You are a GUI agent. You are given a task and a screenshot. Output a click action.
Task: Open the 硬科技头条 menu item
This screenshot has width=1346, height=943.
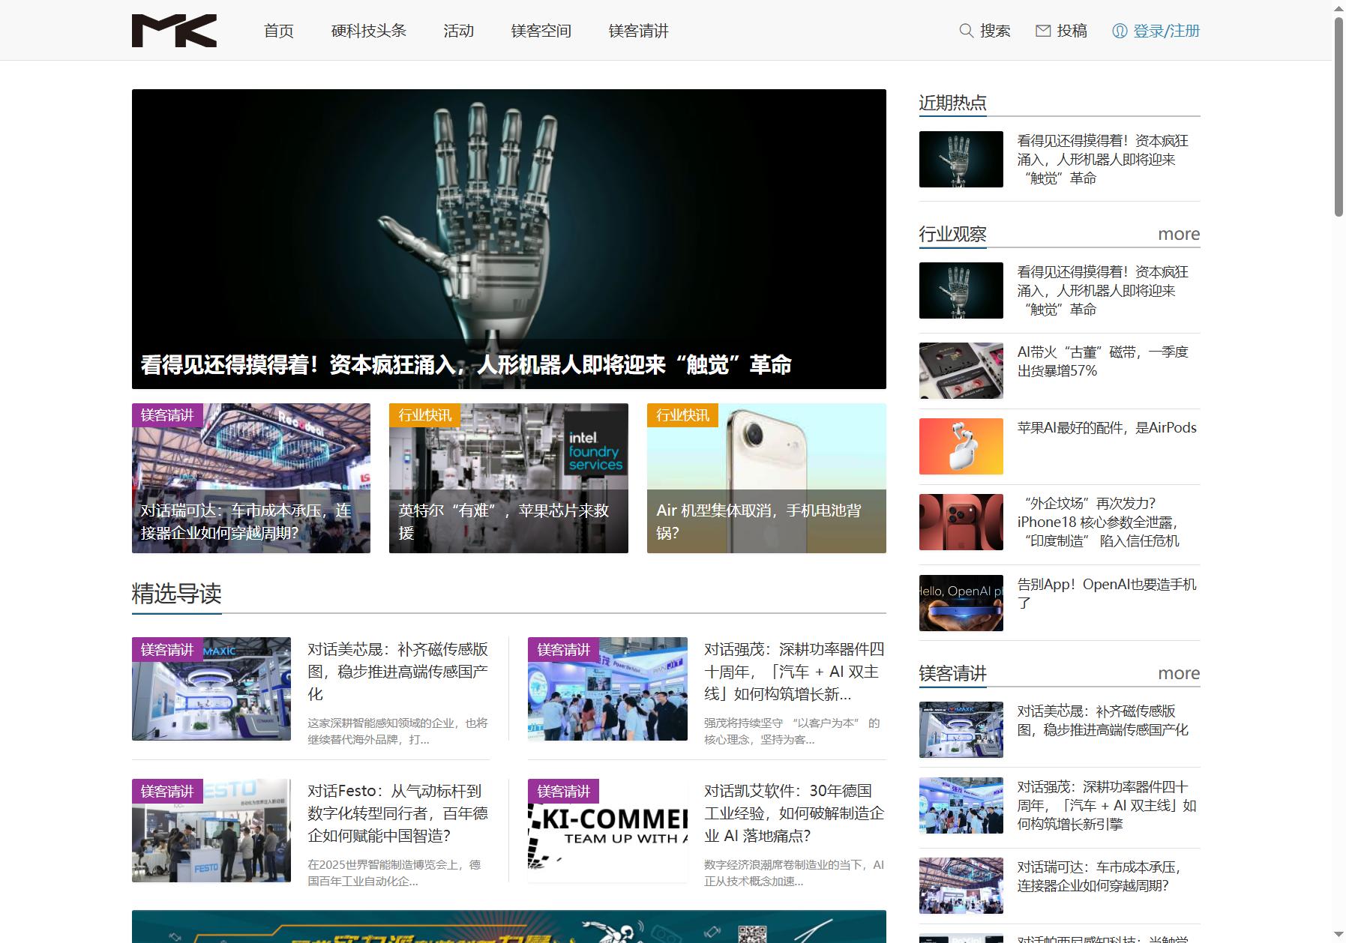(369, 31)
